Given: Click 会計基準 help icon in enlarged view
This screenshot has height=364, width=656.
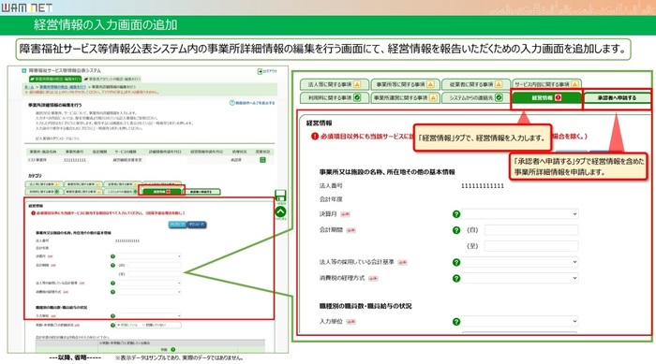Looking at the screenshot, I should click(456, 262).
